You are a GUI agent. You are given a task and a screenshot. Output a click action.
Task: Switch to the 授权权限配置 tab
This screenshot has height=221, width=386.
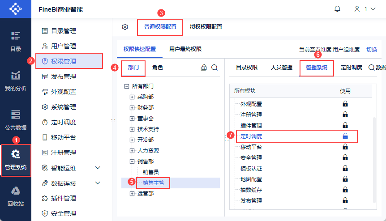click(206, 27)
